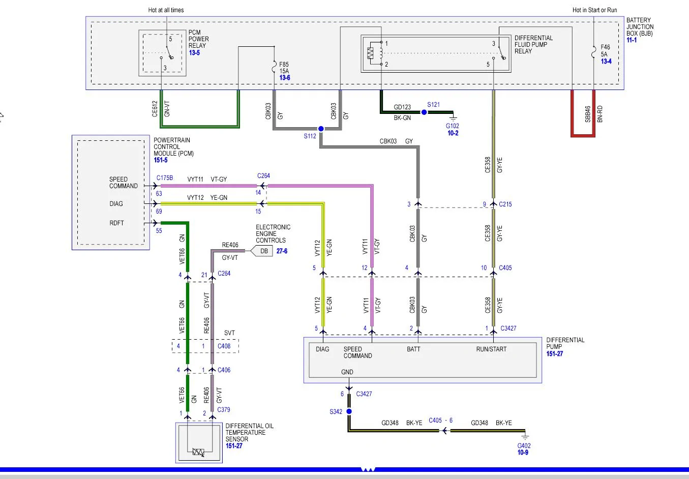Open page link 11-1 under Battery Junction Box
This screenshot has width=689, height=479.
(x=632, y=40)
